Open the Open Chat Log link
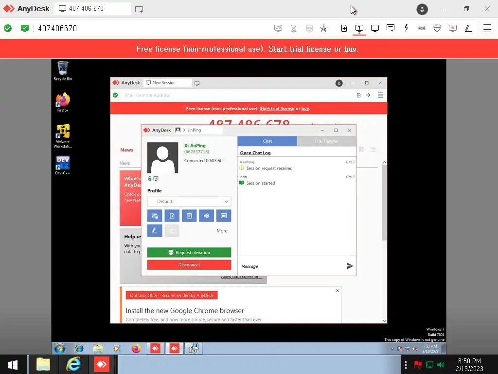Viewport: 498px width, 374px height. coord(255,153)
